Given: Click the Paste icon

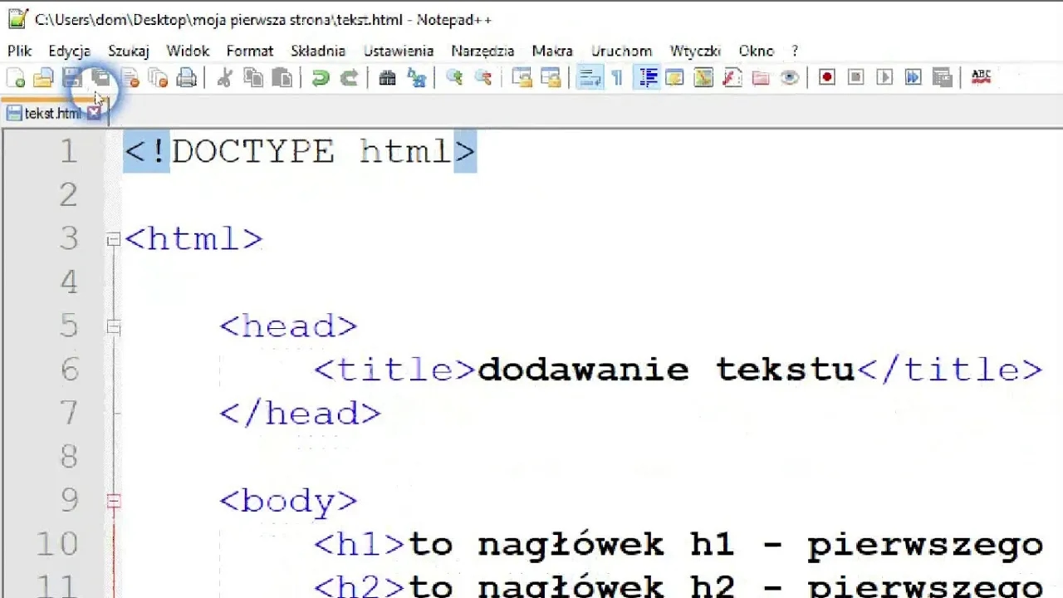Looking at the screenshot, I should click(282, 77).
